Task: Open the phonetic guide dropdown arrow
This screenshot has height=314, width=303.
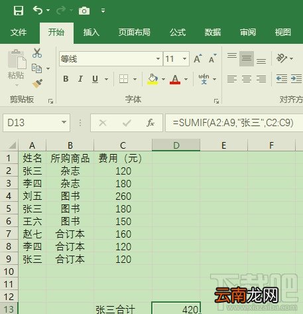Action: (214, 79)
